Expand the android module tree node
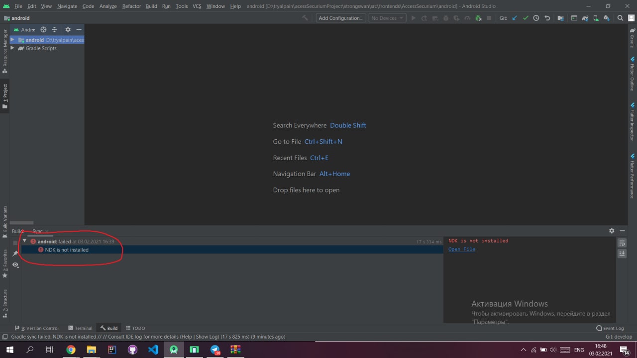The width and height of the screenshot is (637, 358). 12,40
